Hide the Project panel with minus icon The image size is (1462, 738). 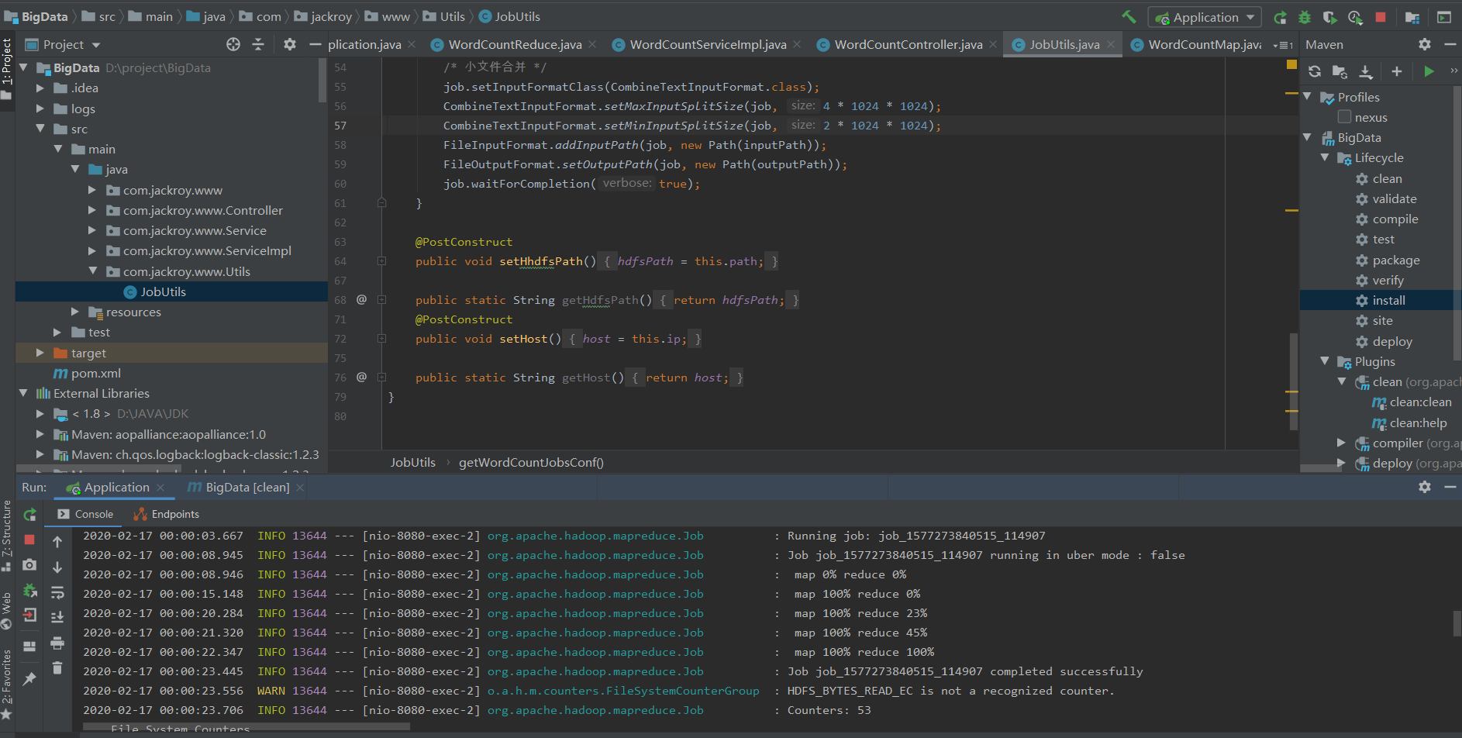tap(315, 44)
